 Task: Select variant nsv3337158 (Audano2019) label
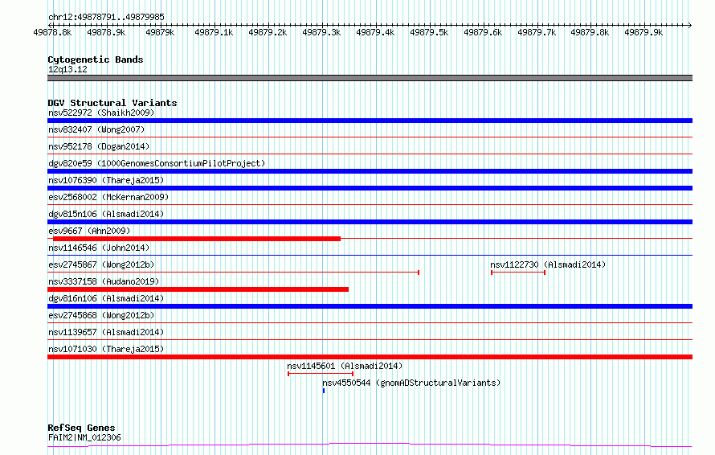pos(104,281)
